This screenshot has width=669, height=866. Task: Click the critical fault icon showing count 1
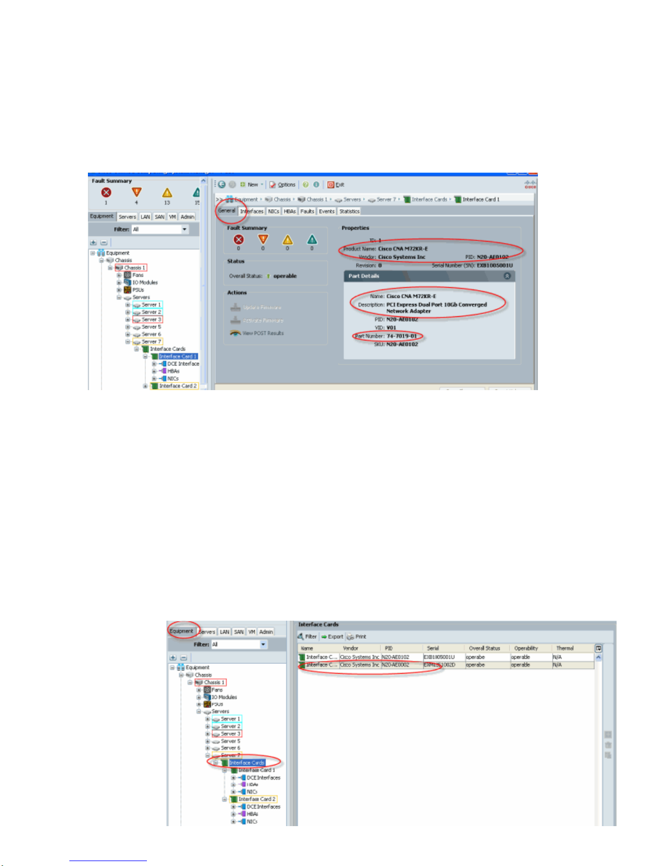pyautogui.click(x=106, y=192)
